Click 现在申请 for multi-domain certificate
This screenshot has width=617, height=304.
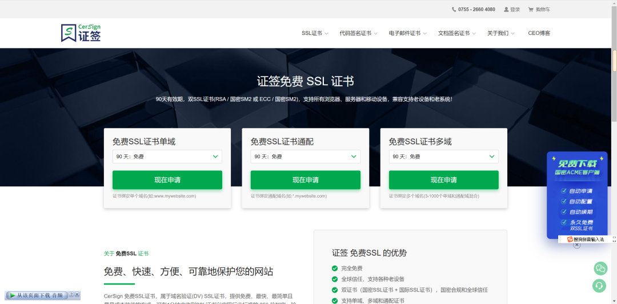pos(444,180)
